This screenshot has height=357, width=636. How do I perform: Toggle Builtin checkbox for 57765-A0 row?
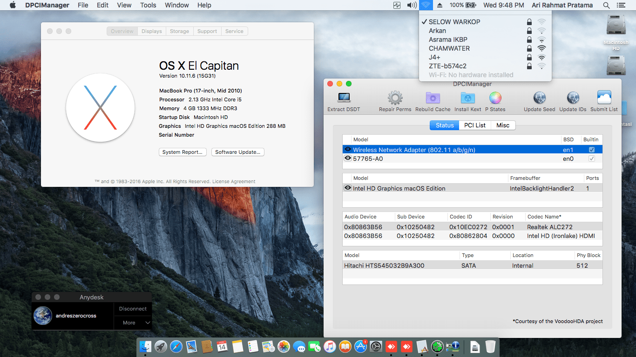click(592, 159)
